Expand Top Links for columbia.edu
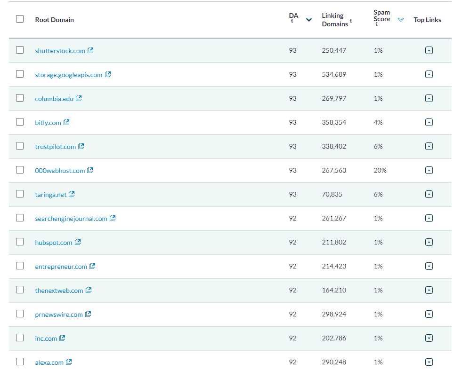 [x=429, y=98]
